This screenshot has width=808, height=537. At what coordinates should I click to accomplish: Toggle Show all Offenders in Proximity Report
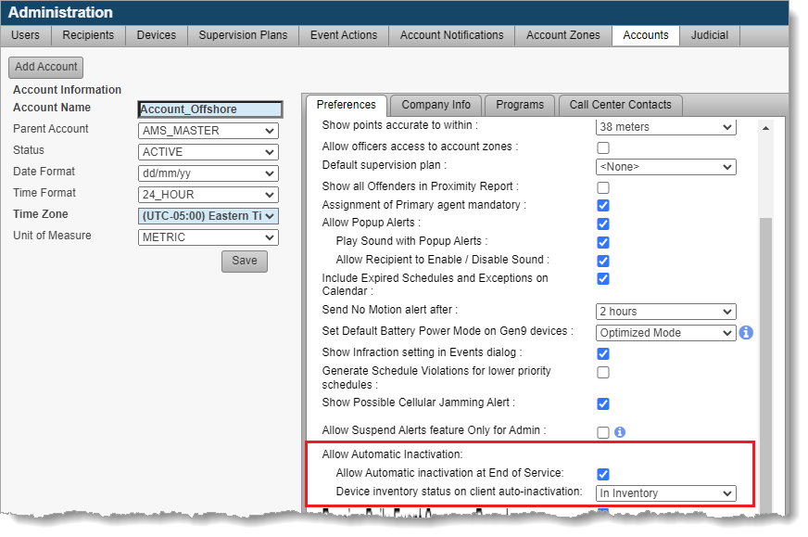click(603, 187)
